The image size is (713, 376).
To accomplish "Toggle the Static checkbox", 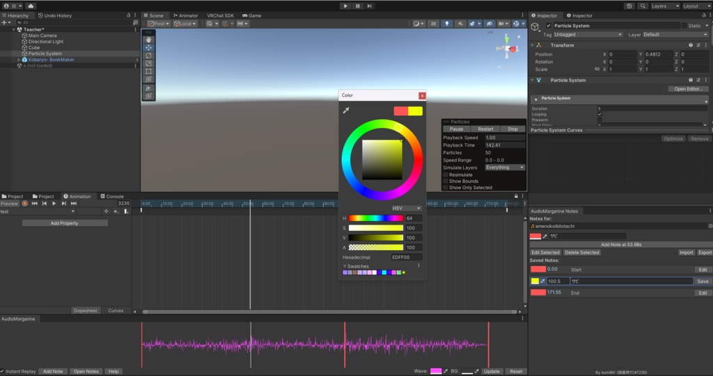I will 684,26.
